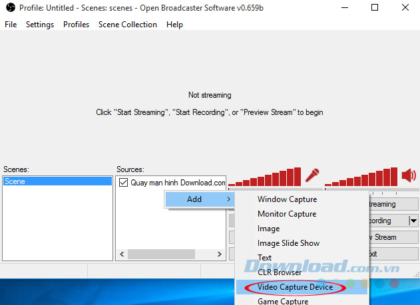Mute the desktop speaker icon
This screenshot has height=305, width=420.
409,175
